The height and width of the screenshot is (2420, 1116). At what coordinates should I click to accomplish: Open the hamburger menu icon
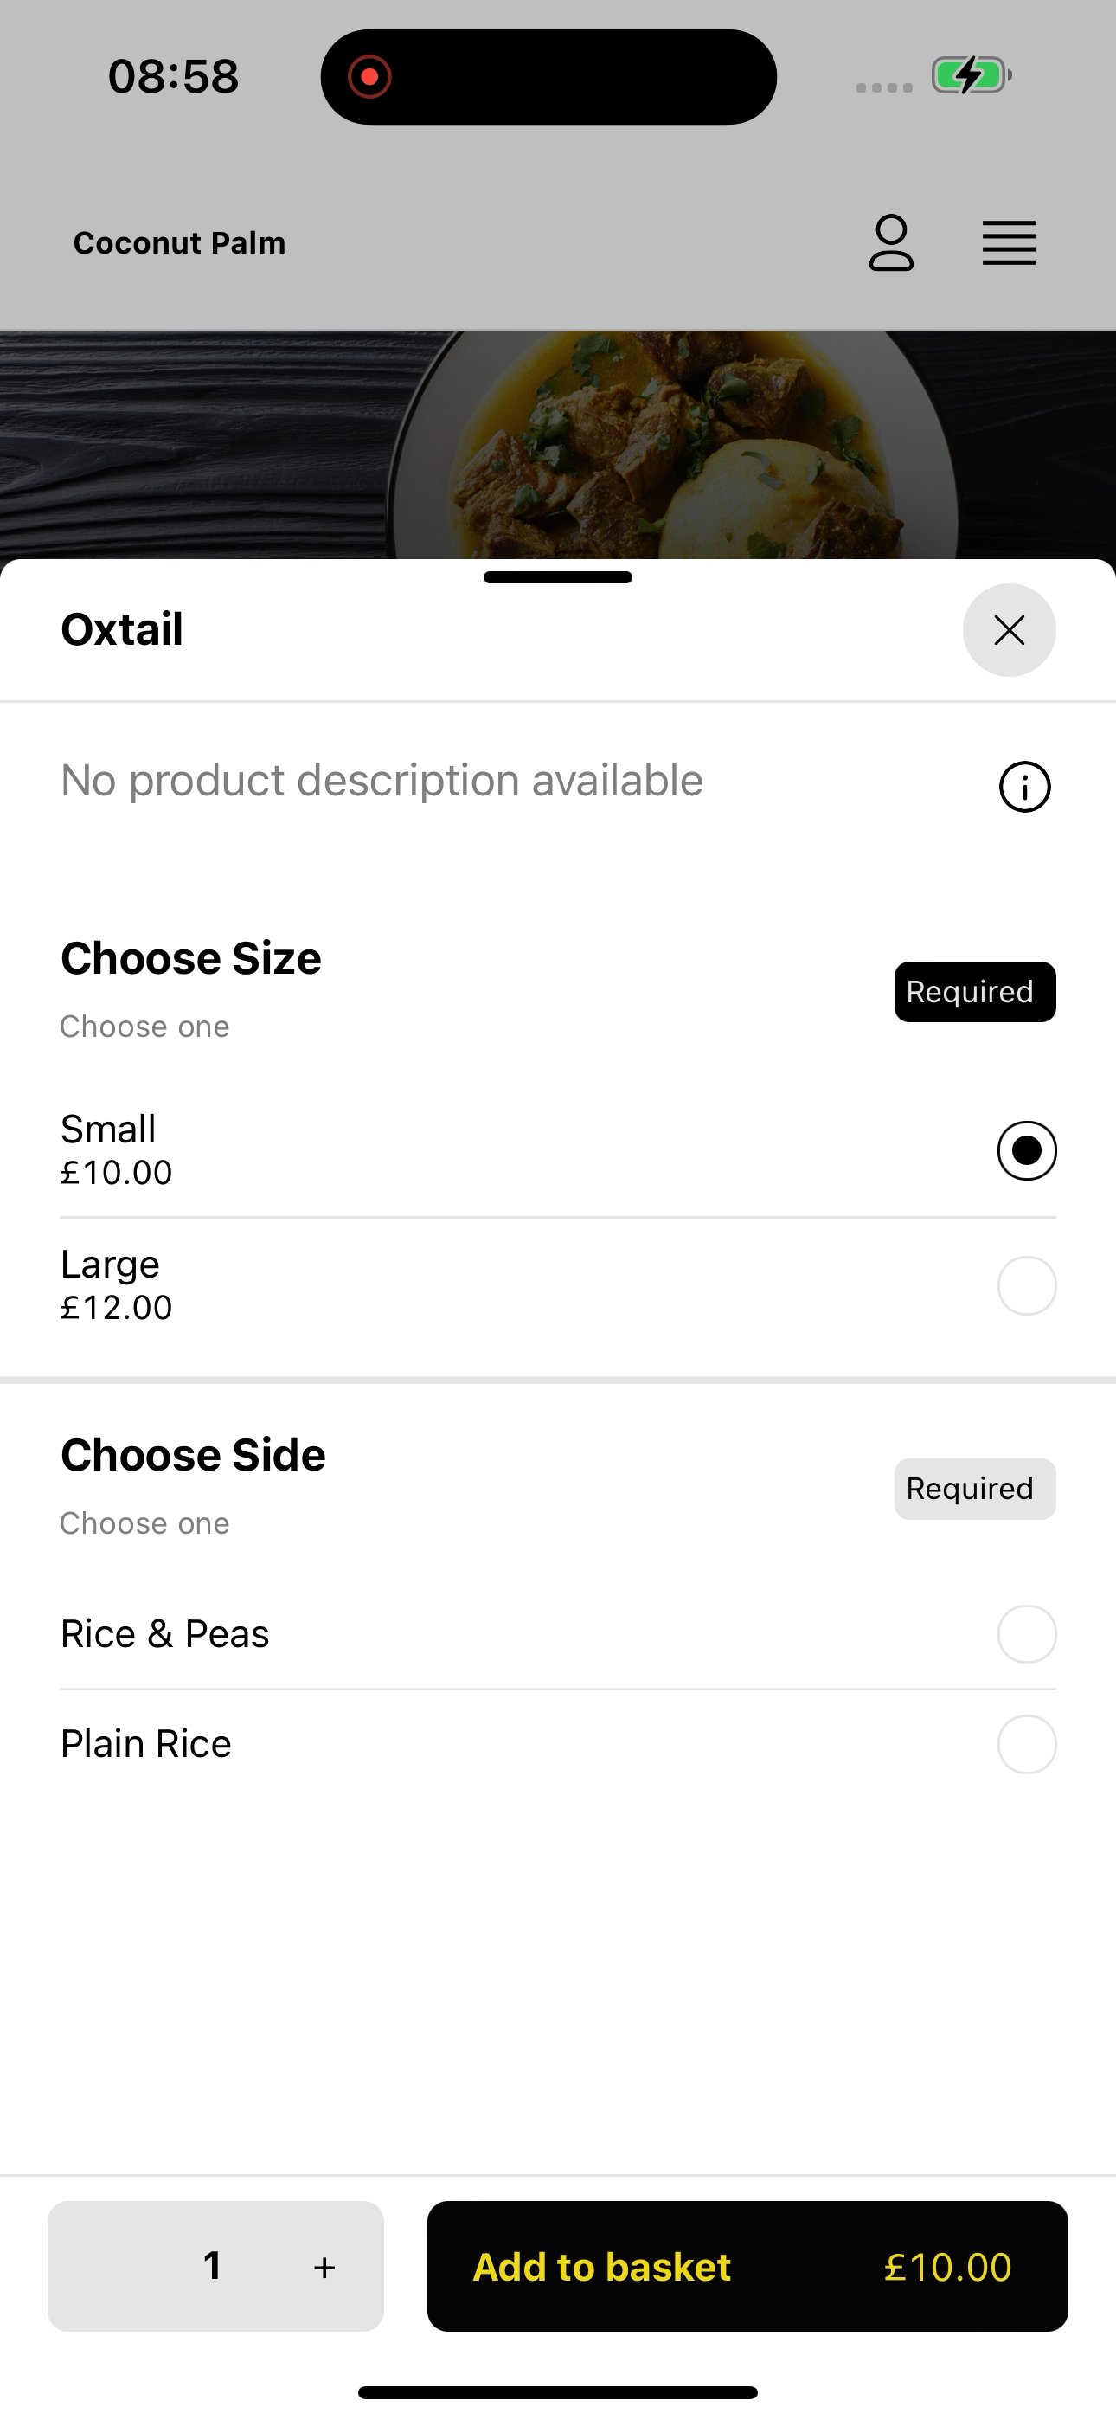[x=1009, y=243]
